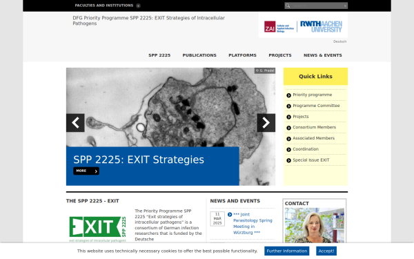Open Projects quick link
This screenshot has width=414, height=259.
300,117
